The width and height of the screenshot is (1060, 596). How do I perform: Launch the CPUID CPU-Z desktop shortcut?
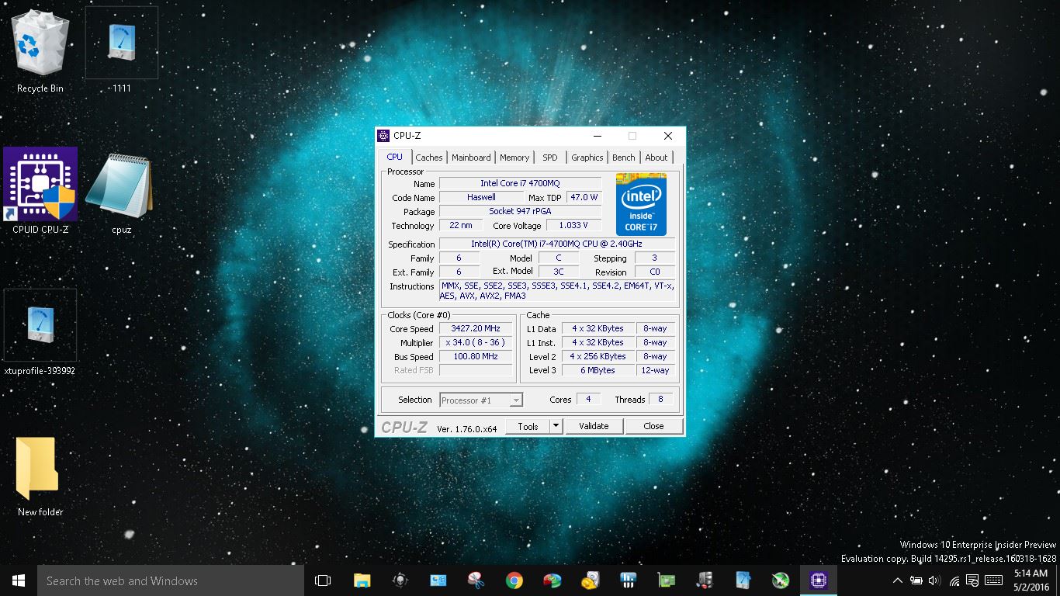(x=40, y=191)
